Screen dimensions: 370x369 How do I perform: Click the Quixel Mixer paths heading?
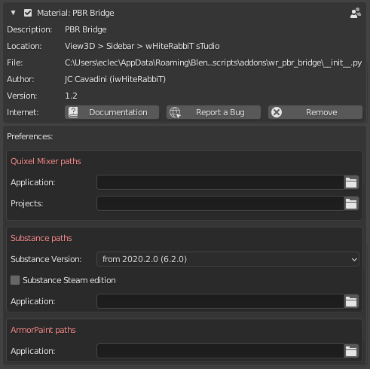[46, 161]
